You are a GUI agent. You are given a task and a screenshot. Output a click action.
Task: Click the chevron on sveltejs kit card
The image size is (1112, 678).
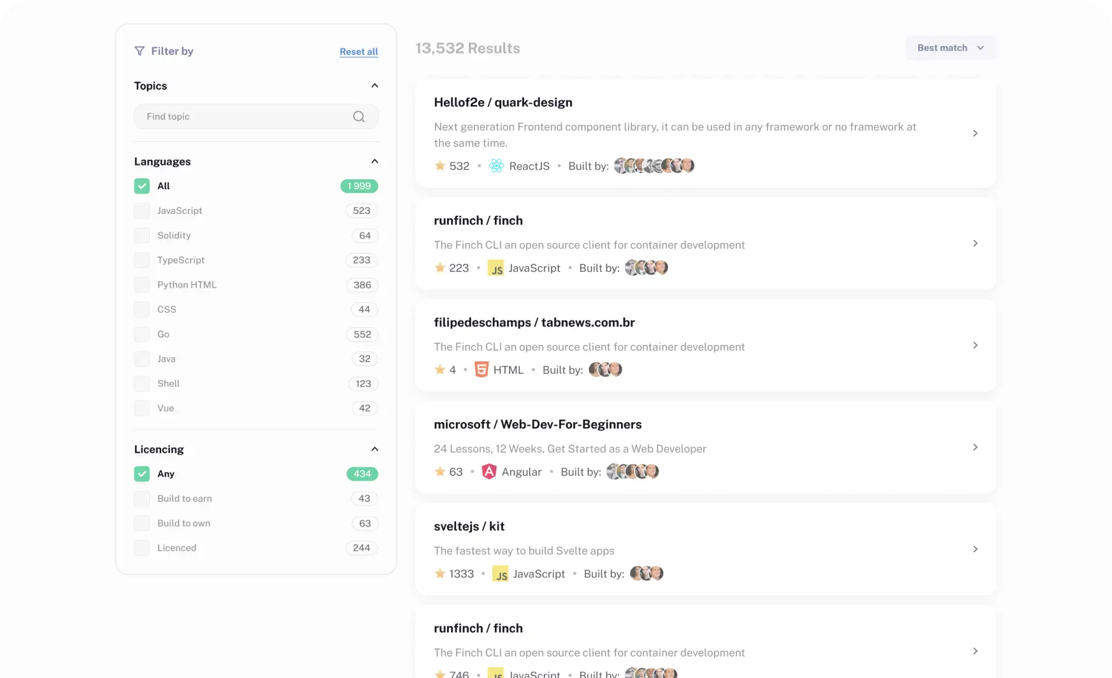click(975, 549)
